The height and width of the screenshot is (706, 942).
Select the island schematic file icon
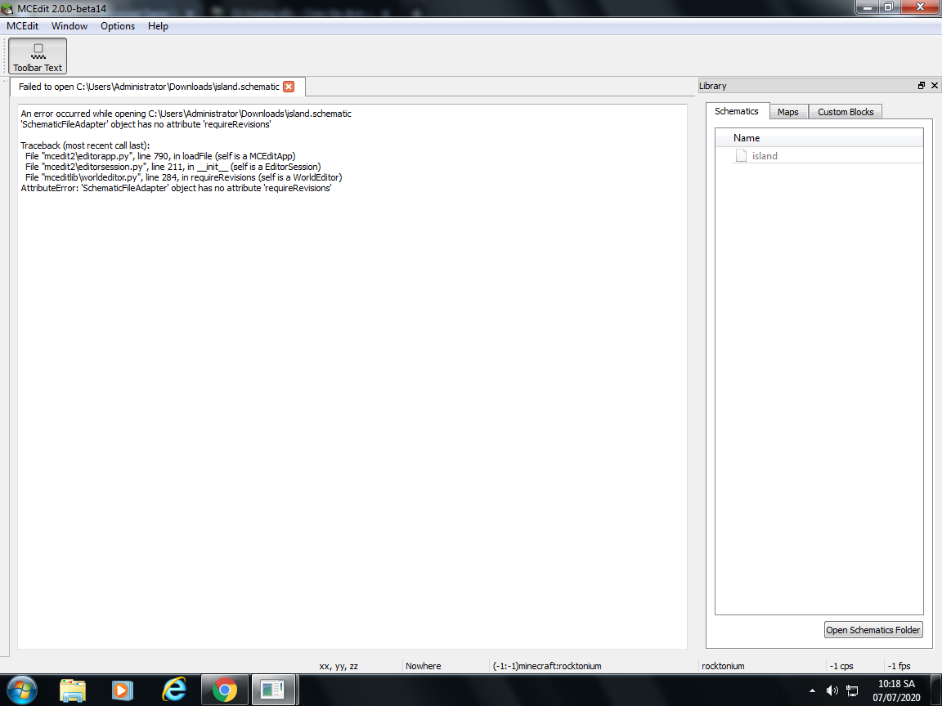pos(742,155)
